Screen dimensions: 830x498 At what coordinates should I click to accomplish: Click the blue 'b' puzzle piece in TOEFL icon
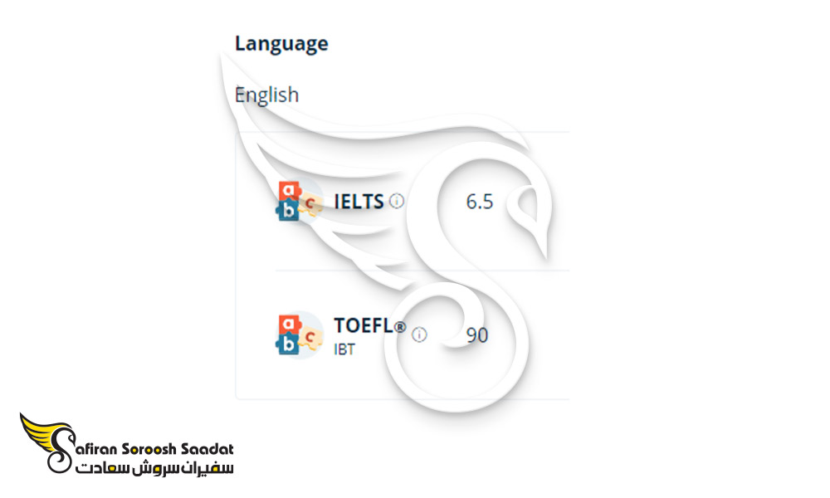(x=288, y=344)
